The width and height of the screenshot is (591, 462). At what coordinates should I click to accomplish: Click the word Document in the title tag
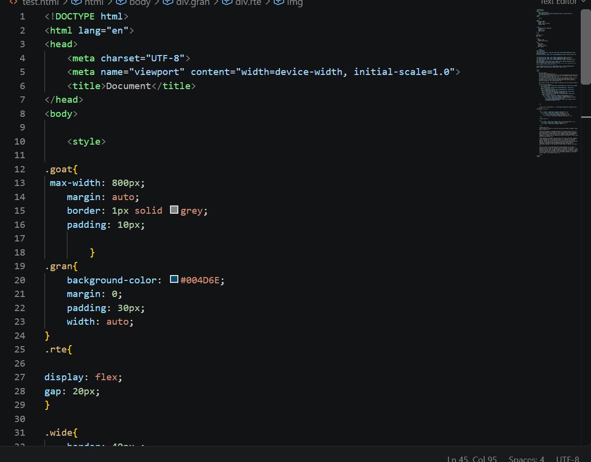pos(129,86)
